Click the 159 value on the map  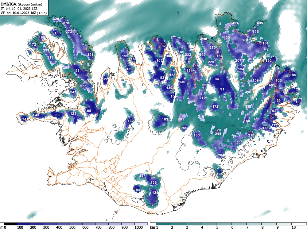click(255, 80)
